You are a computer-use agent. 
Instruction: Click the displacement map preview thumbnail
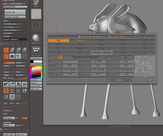tap(145, 66)
